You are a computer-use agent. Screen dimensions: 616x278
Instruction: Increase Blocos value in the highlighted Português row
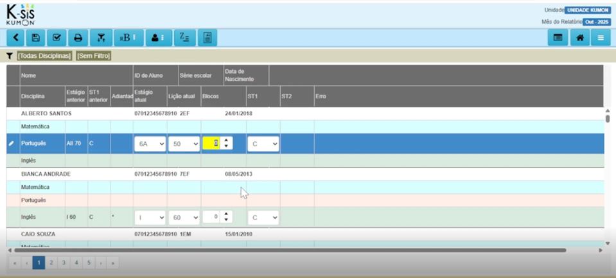(x=226, y=140)
